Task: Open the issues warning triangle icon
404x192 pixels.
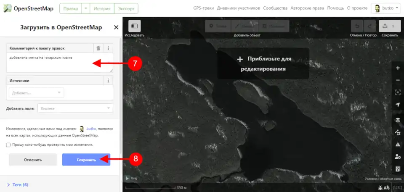Action: (398, 145)
